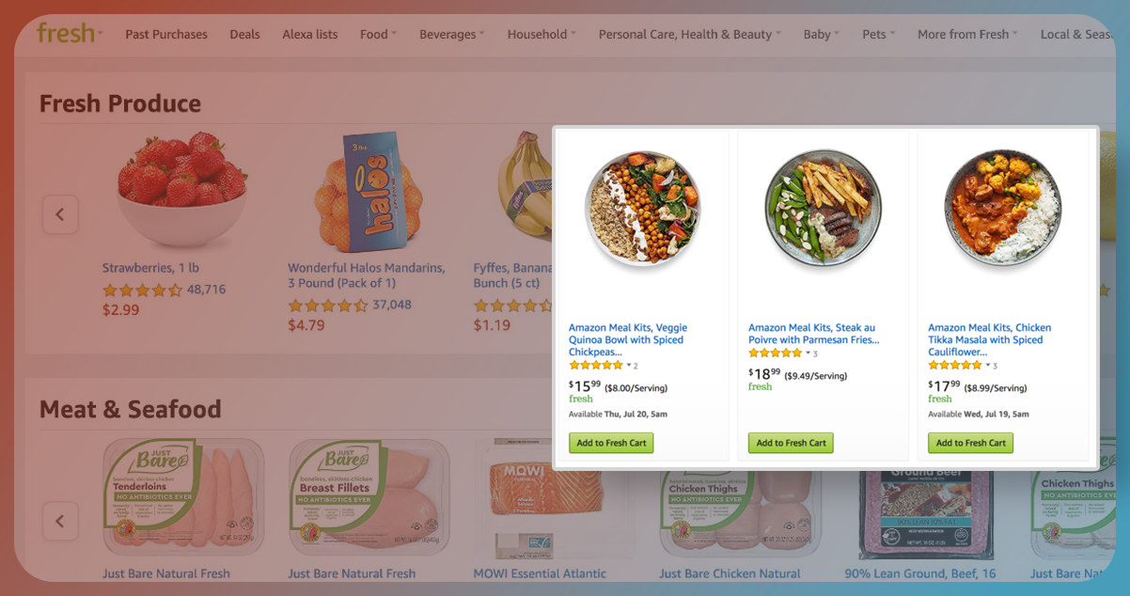Open Steak au Poivre meal kit link
1130x596 pixels.
click(813, 334)
